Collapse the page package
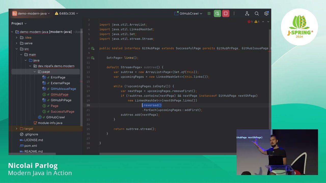Viewport: 326px width, 183px height. [35, 72]
